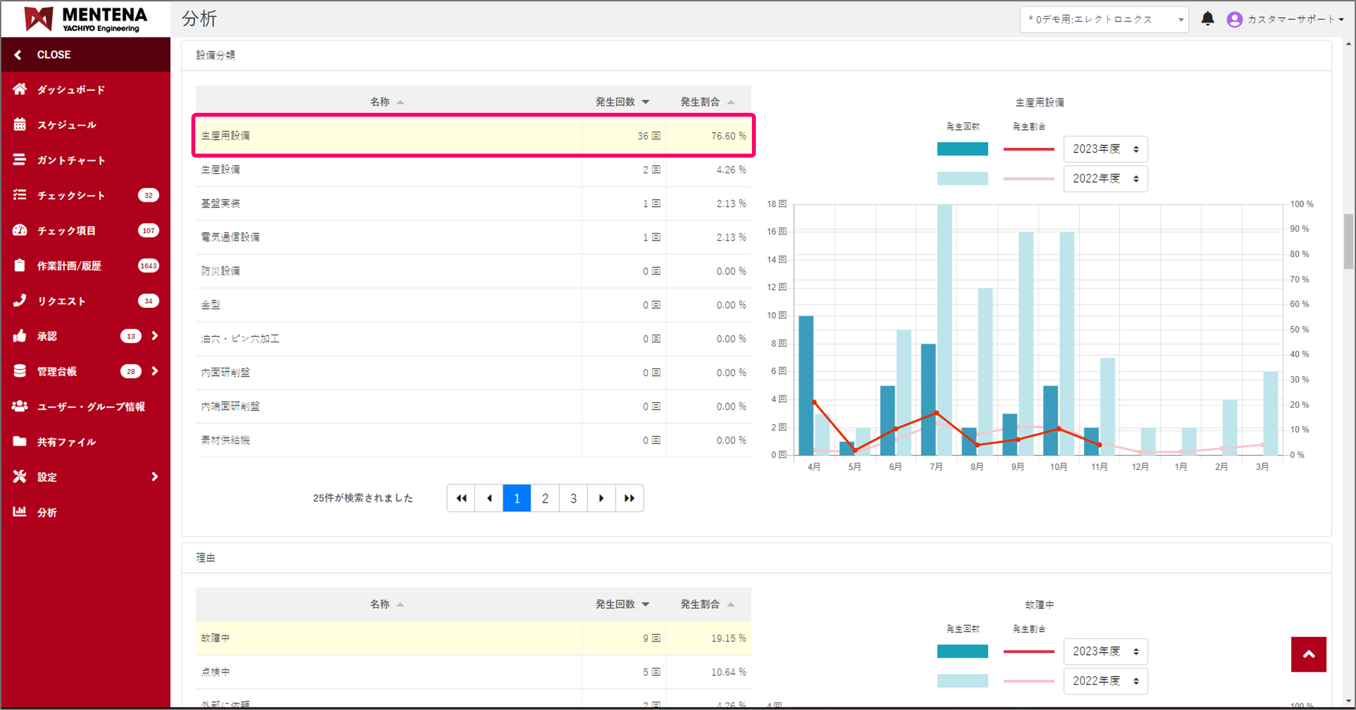Click dark teal 発生回数 legend swatch for 2023年度
The width and height of the screenshot is (1356, 710).
[962, 149]
